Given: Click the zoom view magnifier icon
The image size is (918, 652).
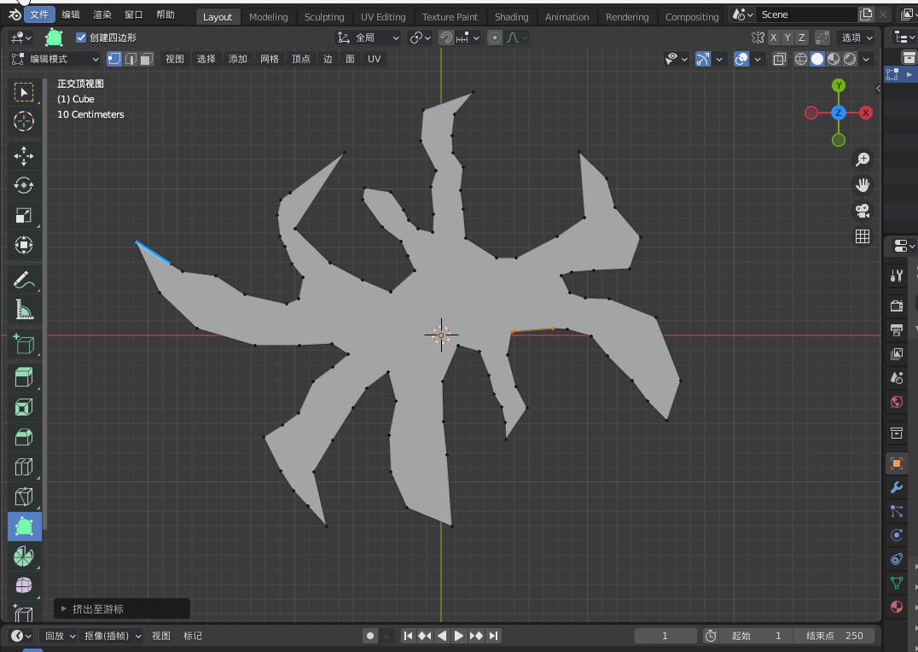Looking at the screenshot, I should point(863,160).
